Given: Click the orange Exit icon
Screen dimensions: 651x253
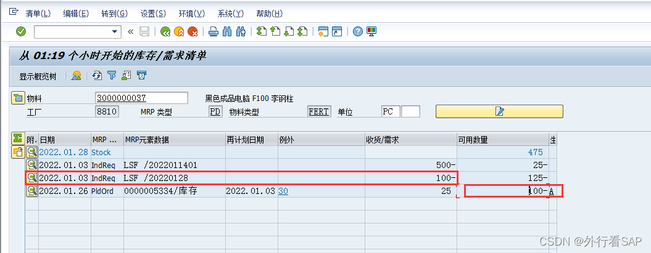Looking at the screenshot, I should coord(179,31).
